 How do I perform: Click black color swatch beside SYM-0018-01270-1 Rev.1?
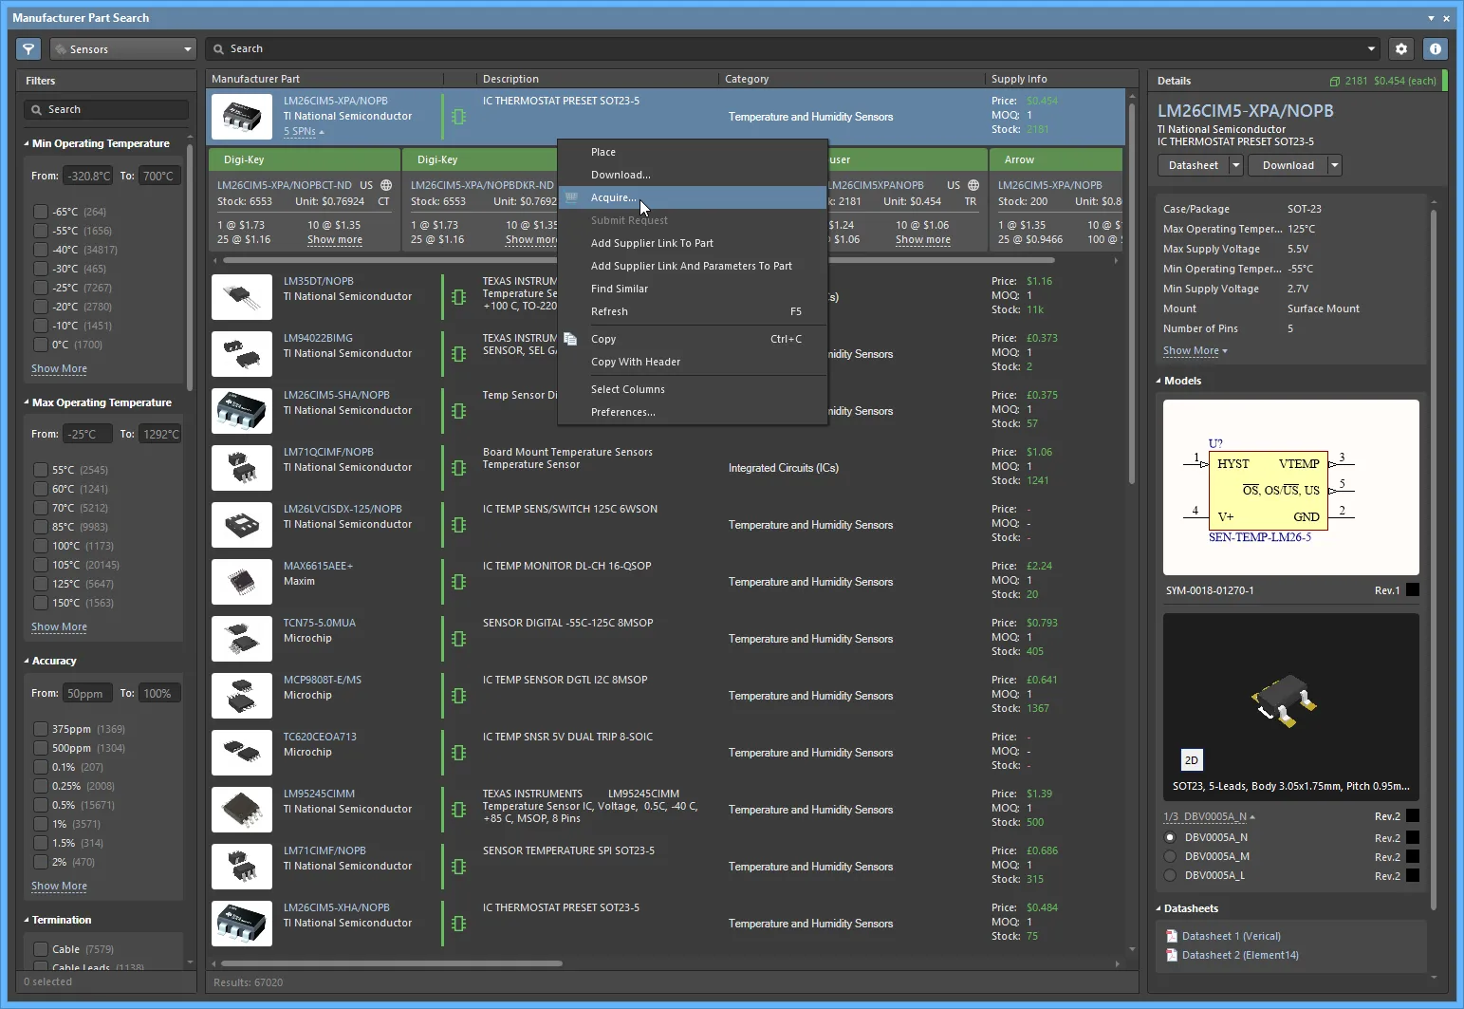pyautogui.click(x=1413, y=590)
